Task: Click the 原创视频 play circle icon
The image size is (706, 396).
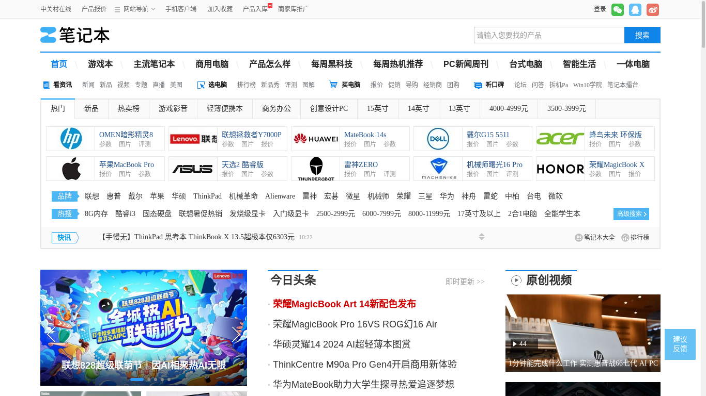Action: click(516, 280)
